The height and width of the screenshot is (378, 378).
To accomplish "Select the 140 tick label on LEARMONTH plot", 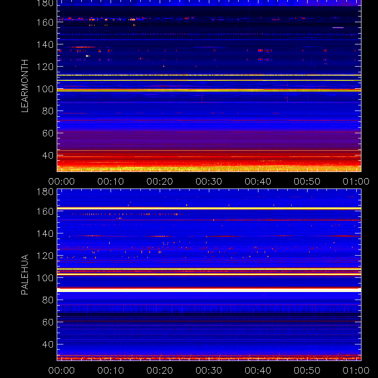I will coord(45,44).
